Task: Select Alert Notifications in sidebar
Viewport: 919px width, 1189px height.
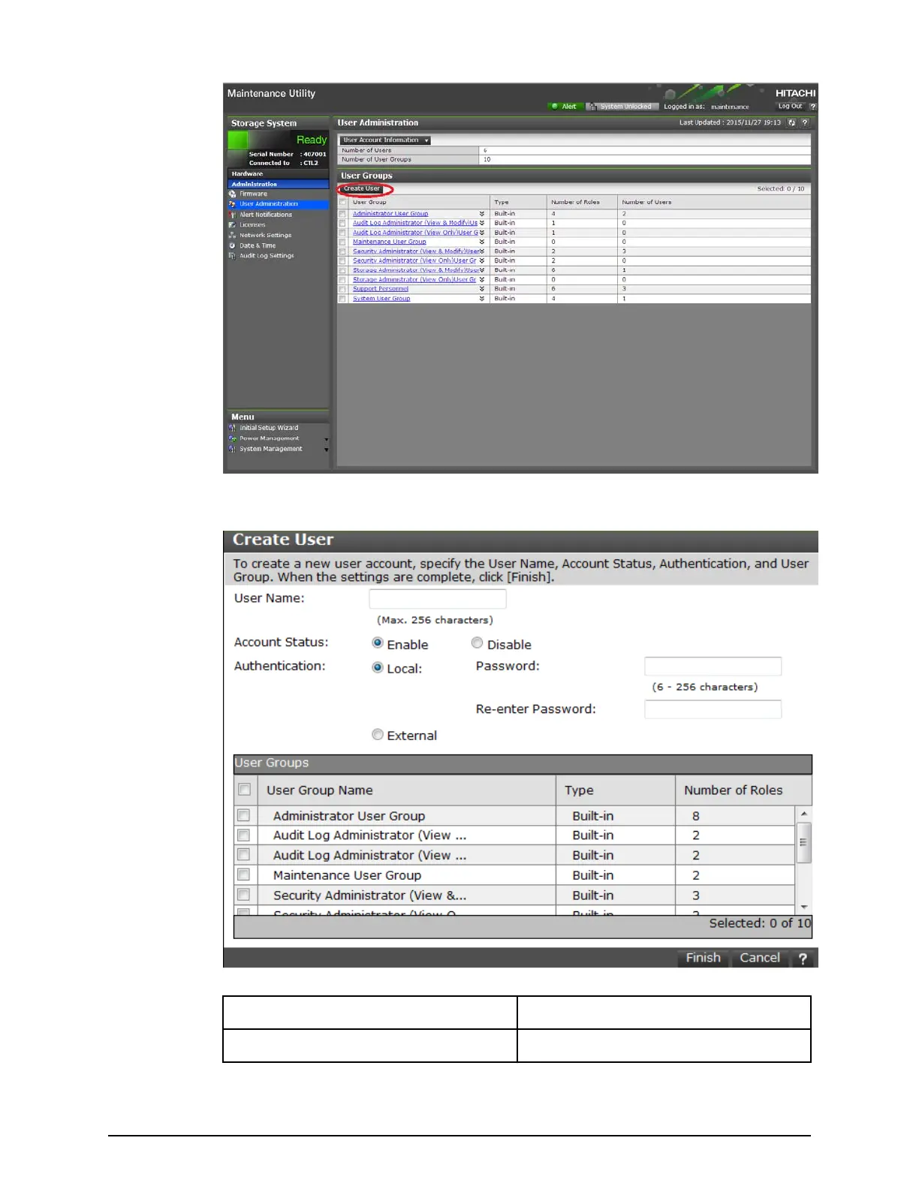Action: pyautogui.click(x=266, y=215)
